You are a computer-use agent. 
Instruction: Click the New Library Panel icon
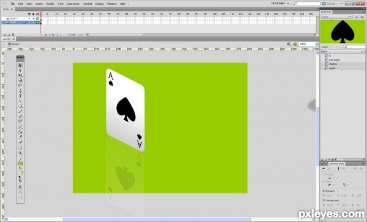click(362, 17)
